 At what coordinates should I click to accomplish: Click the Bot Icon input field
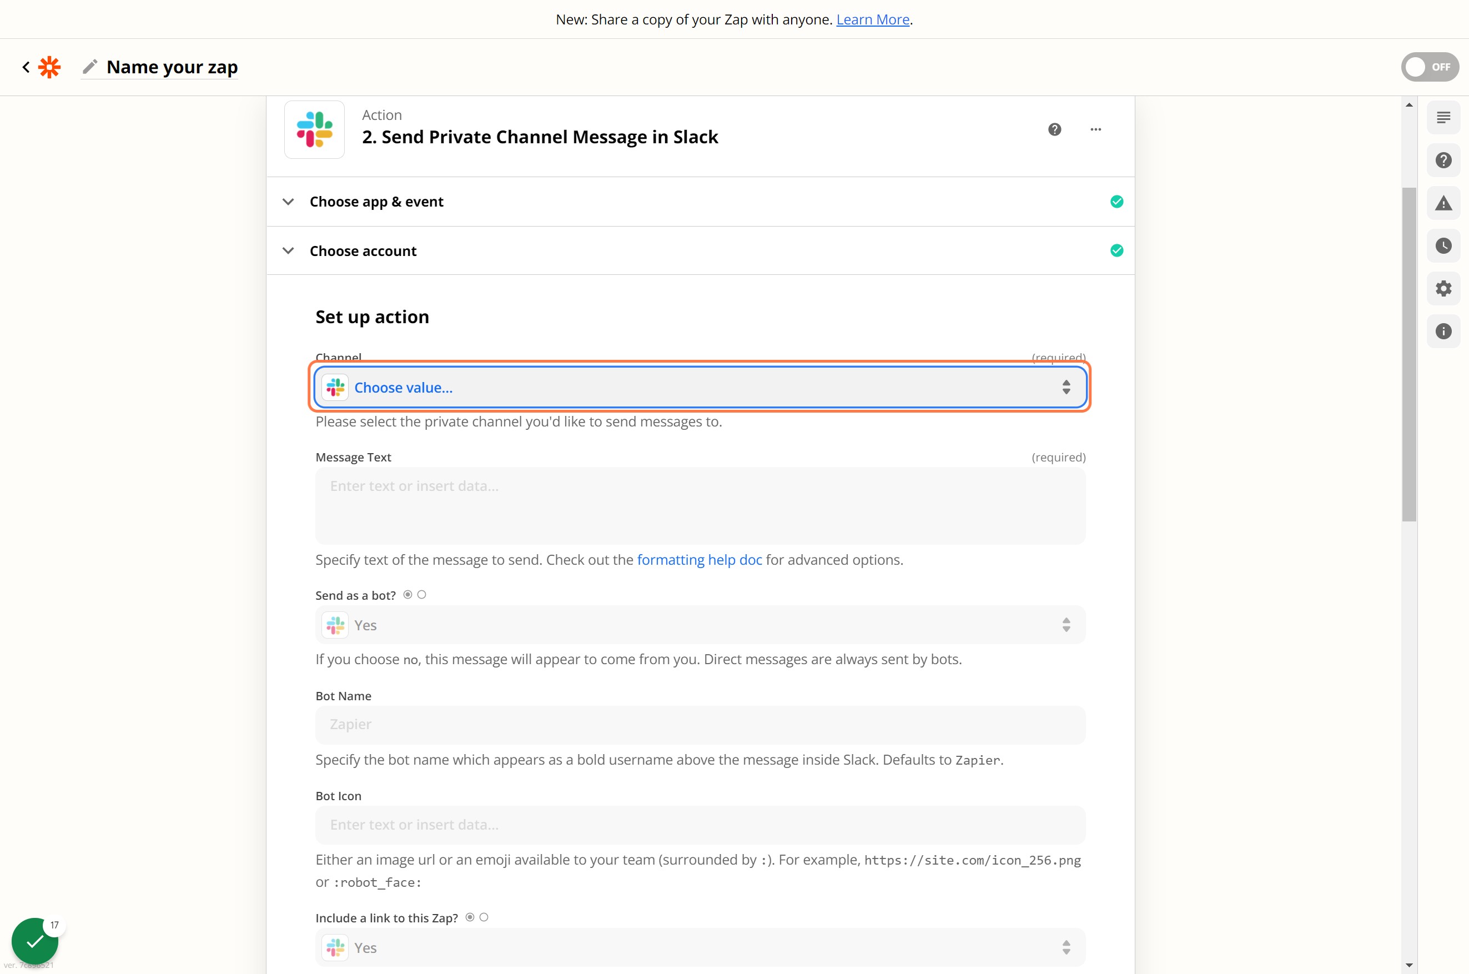click(x=700, y=825)
